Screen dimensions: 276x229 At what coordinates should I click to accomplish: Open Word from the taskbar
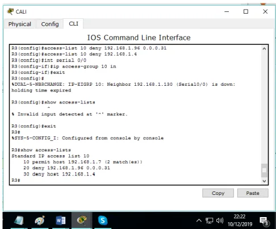point(61,220)
